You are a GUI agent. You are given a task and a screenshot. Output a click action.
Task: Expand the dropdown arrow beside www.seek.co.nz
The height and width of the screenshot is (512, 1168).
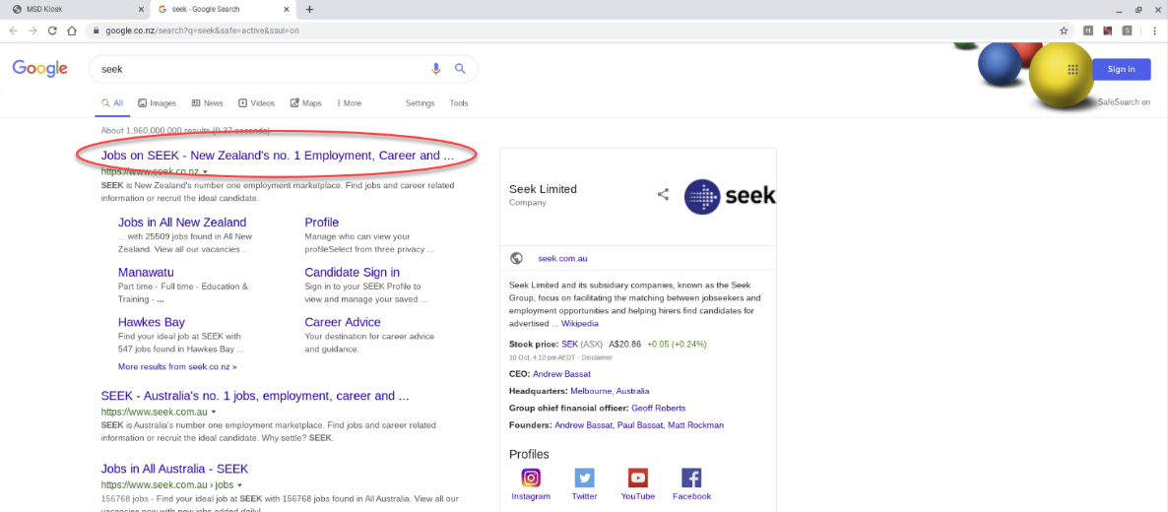tap(205, 171)
